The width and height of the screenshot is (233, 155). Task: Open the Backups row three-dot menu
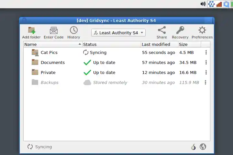point(205,82)
